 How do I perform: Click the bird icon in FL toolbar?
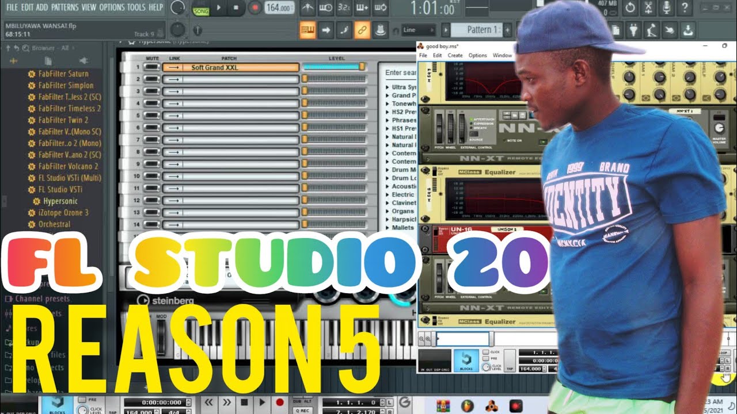670,30
